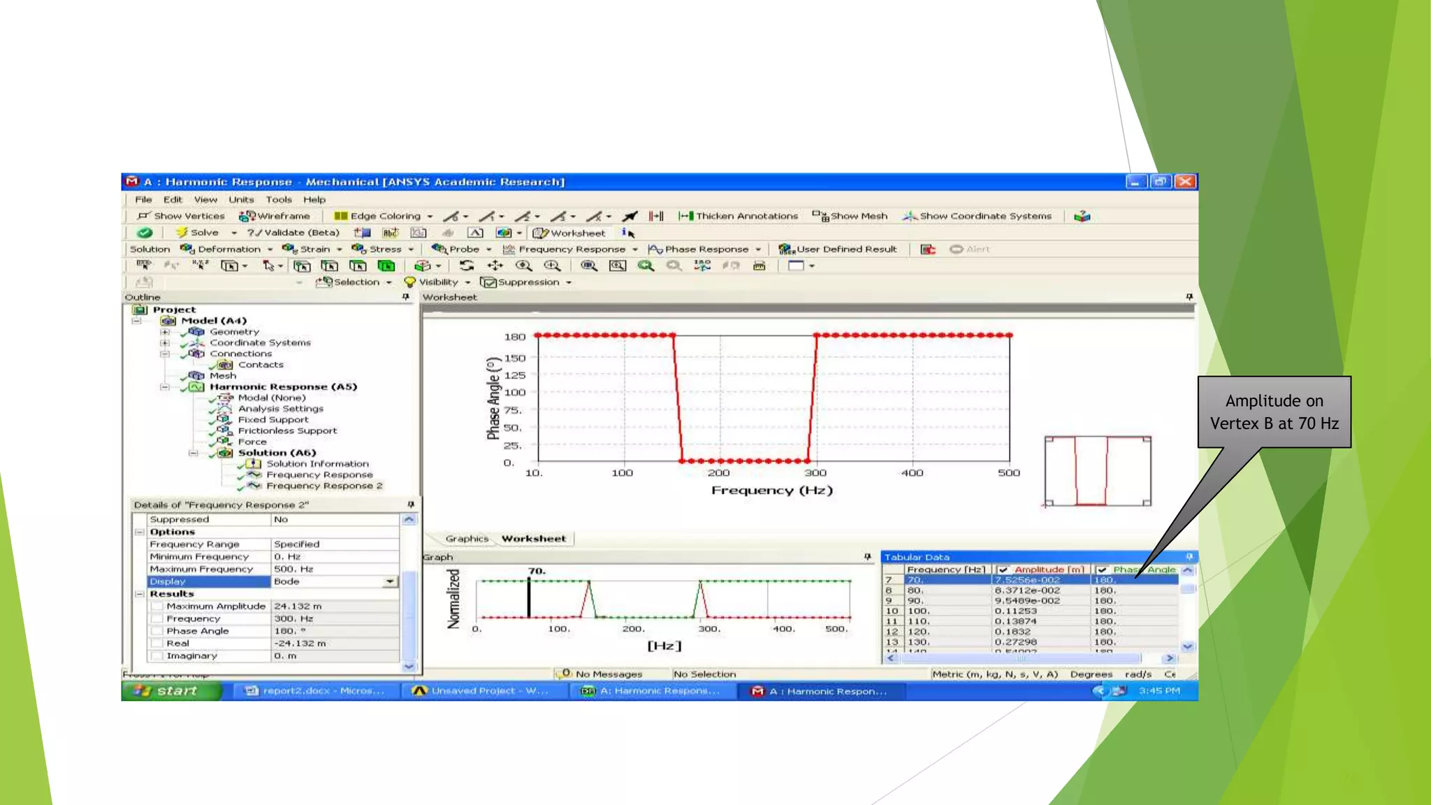The image size is (1431, 805).
Task: Click the Windows start button
Action: (x=168, y=691)
